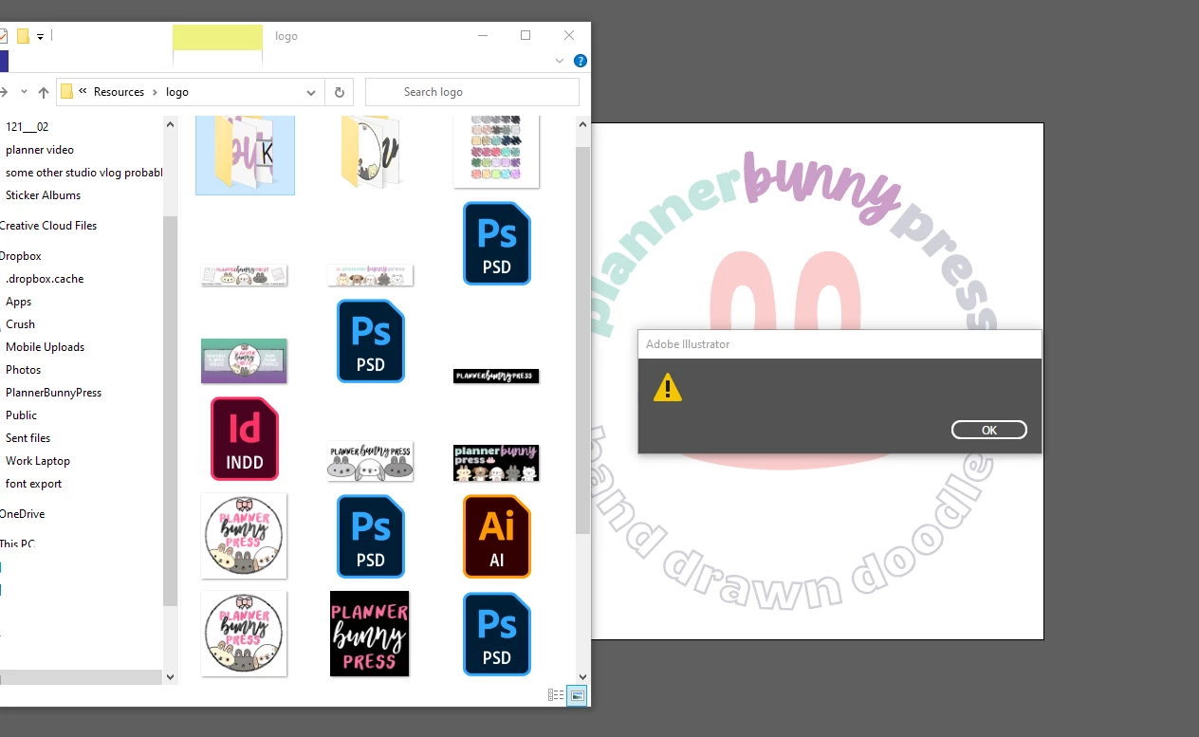Open Sent files folder
This screenshot has width=1199, height=737.
28,437
